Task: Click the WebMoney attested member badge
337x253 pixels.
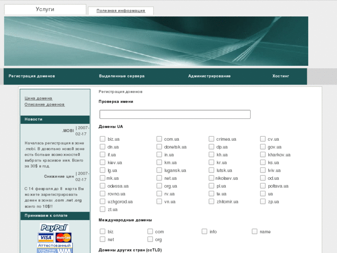Action: (55, 248)
